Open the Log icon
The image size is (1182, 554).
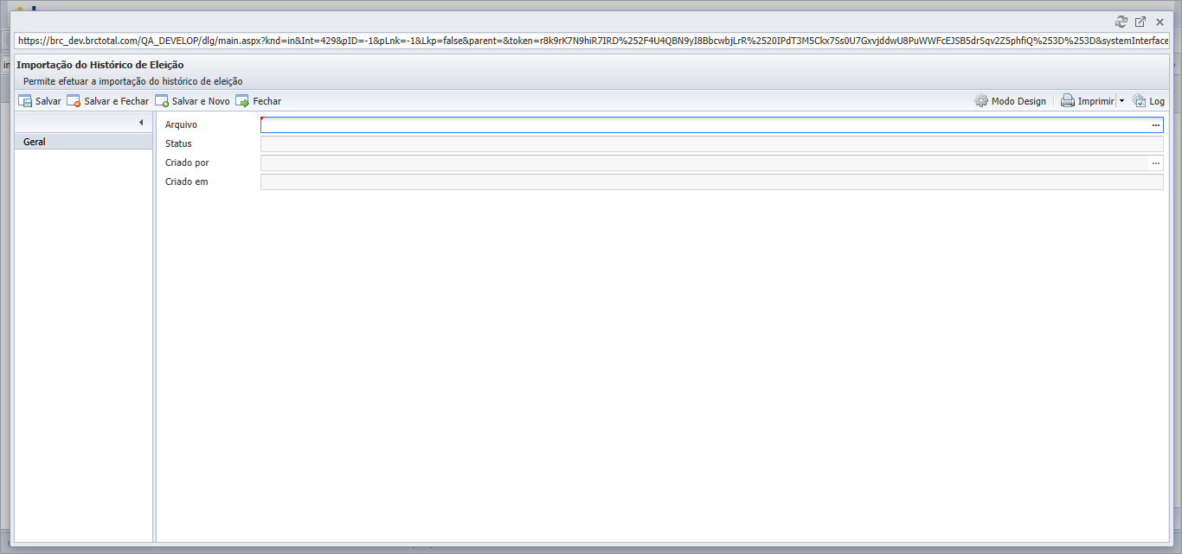pyautogui.click(x=1139, y=101)
